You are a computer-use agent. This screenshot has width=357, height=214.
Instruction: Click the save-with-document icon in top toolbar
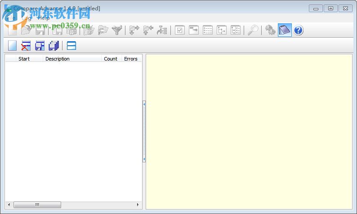click(x=58, y=30)
